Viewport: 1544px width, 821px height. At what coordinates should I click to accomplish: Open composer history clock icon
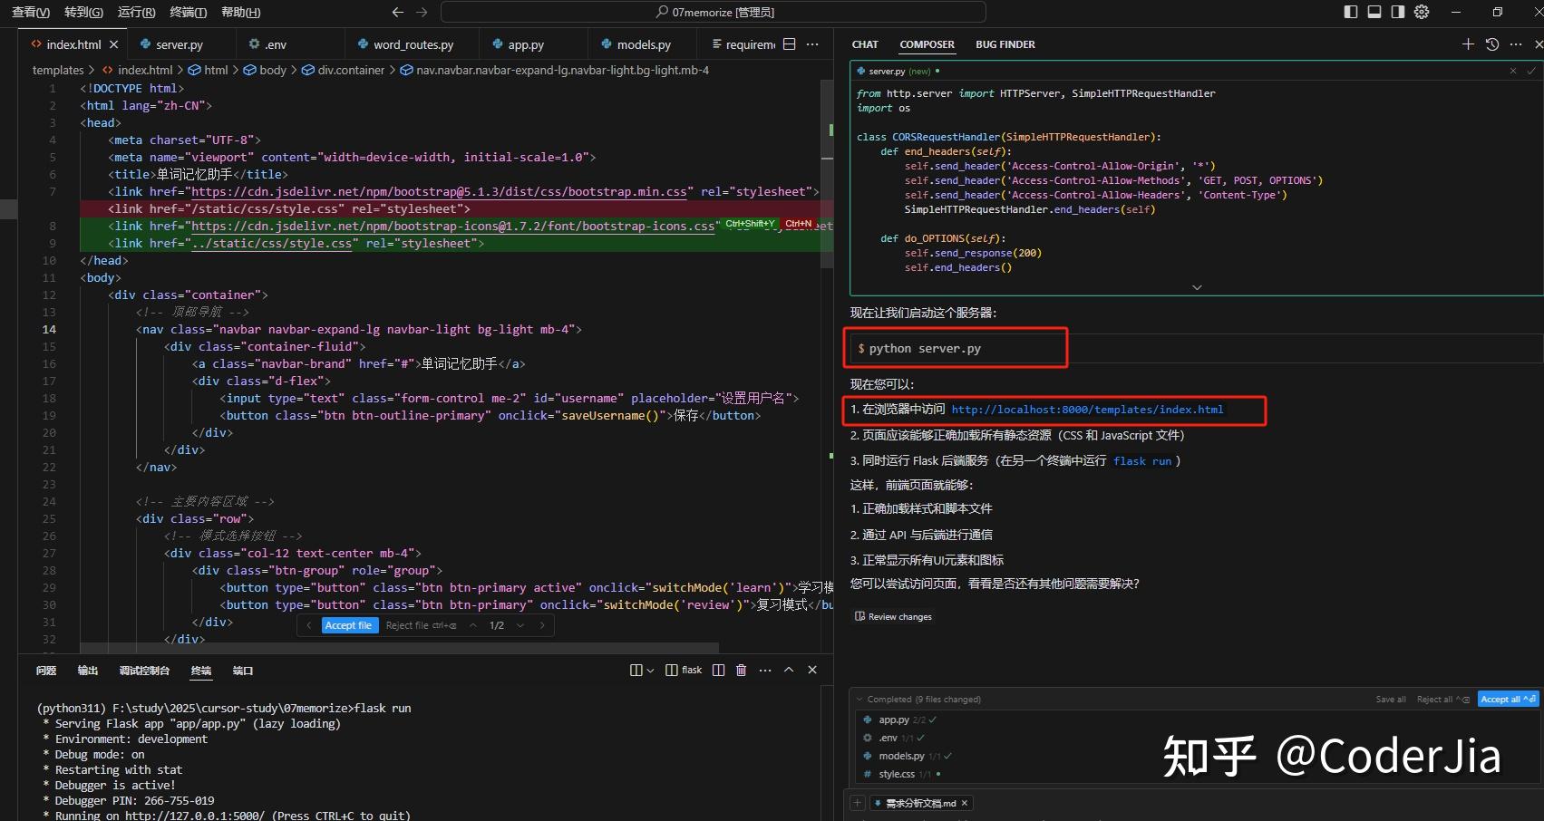click(x=1492, y=44)
